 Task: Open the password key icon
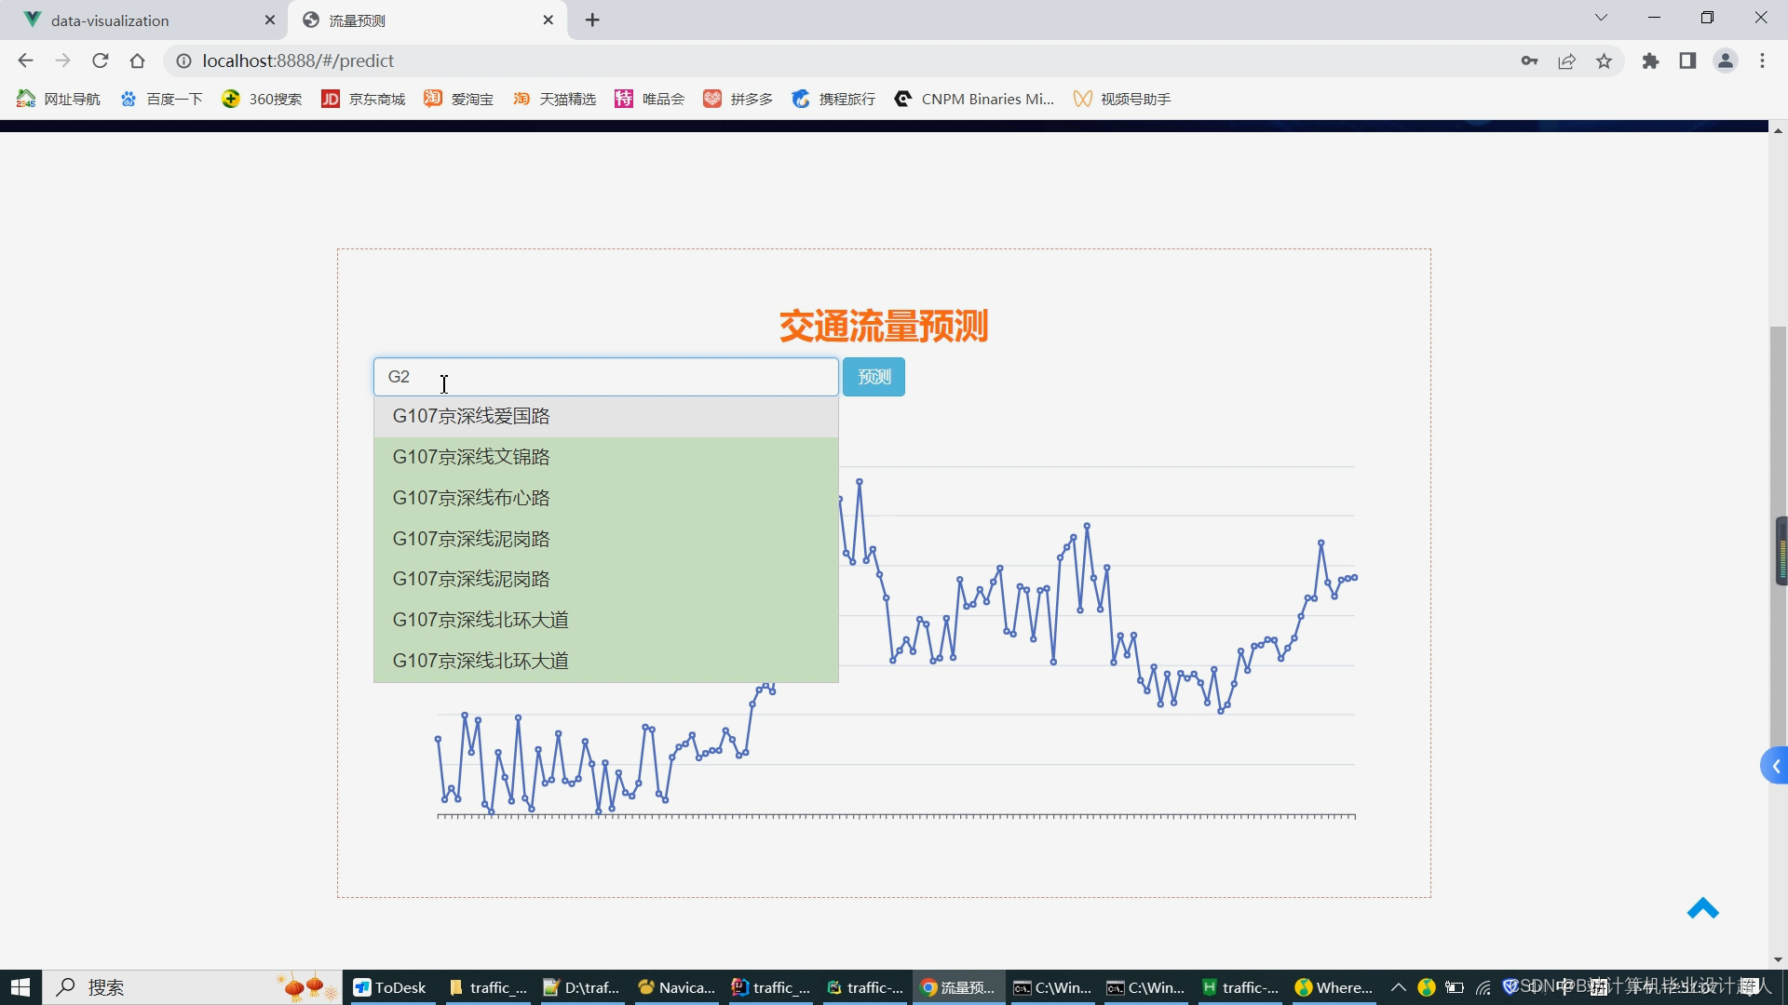[1529, 60]
